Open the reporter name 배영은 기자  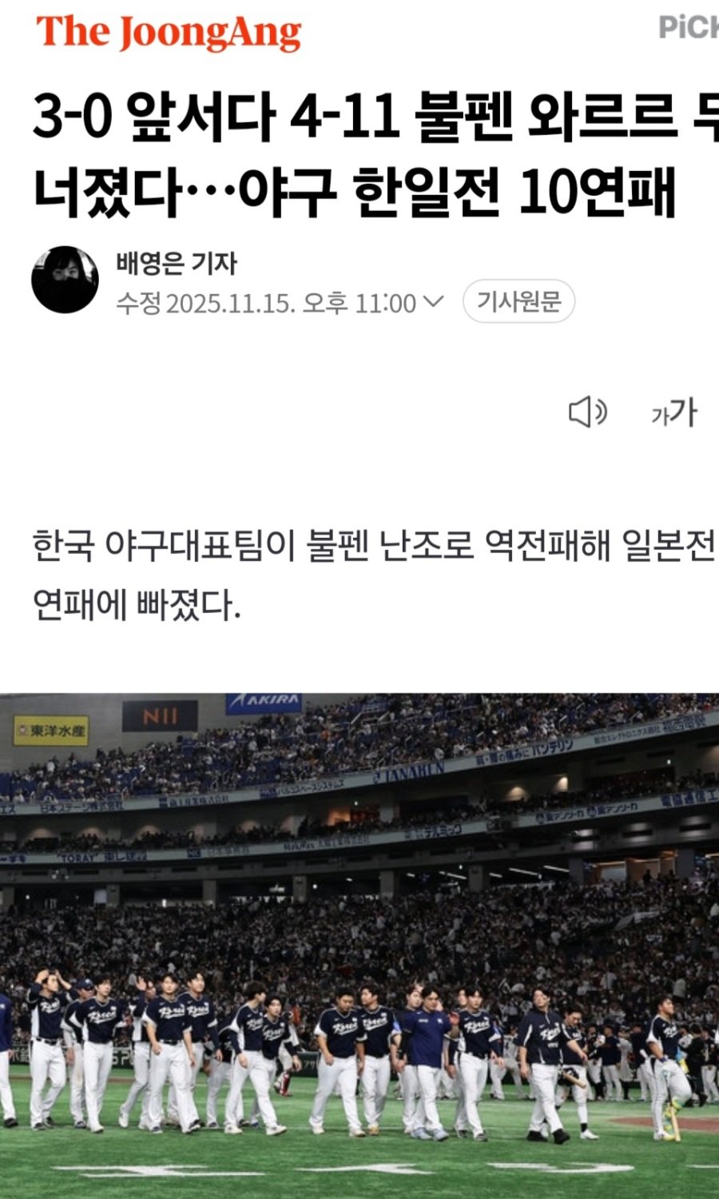[177, 263]
